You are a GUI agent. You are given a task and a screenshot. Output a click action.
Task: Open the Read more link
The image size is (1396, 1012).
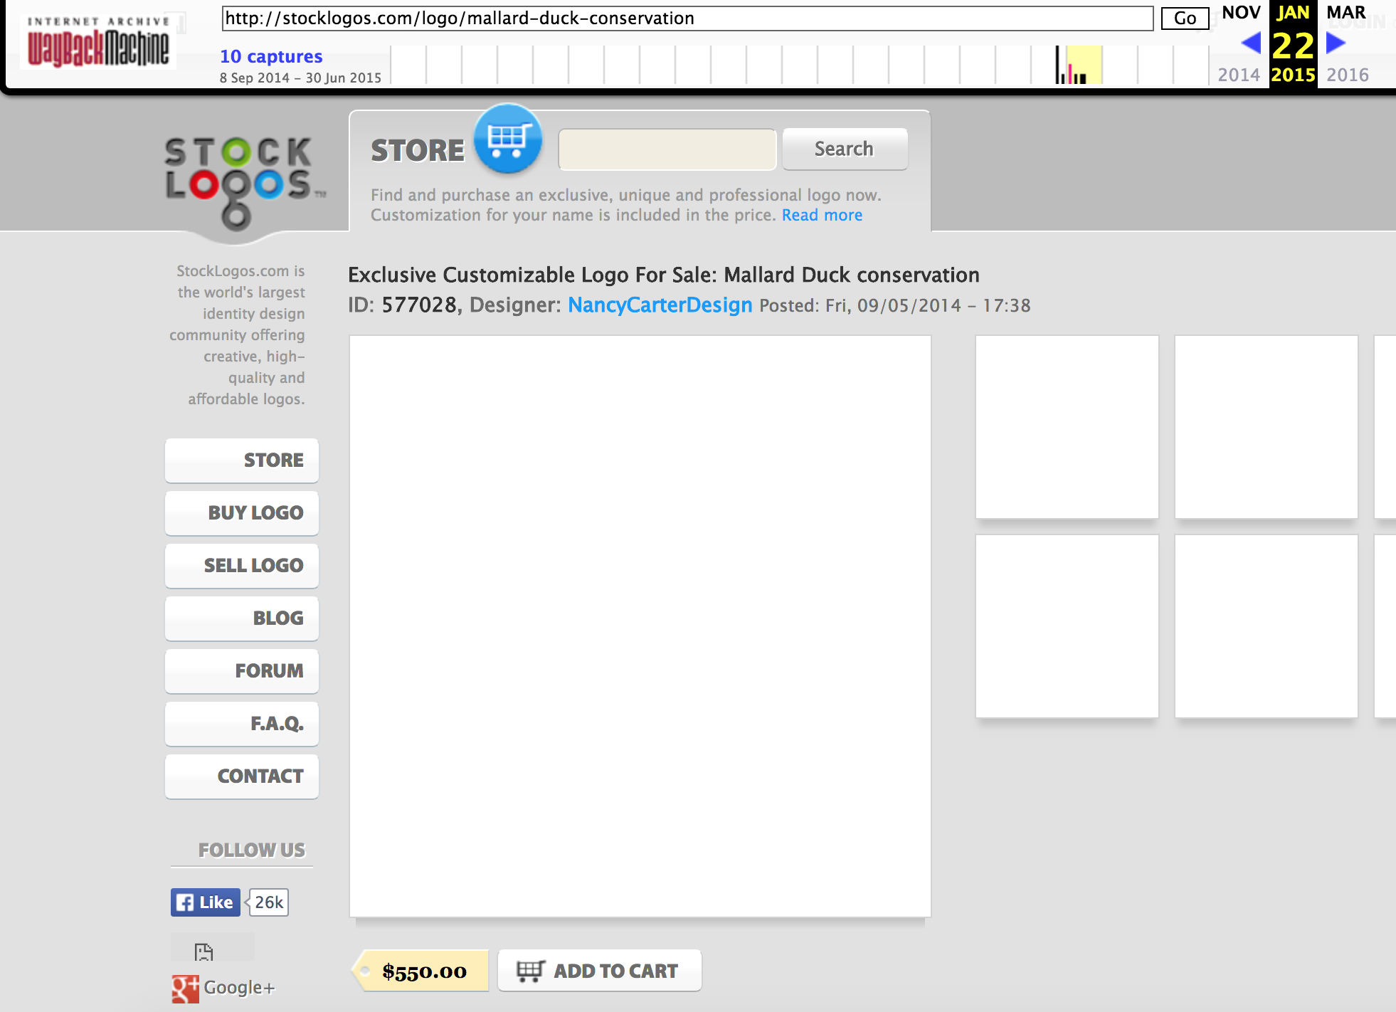tap(822, 215)
